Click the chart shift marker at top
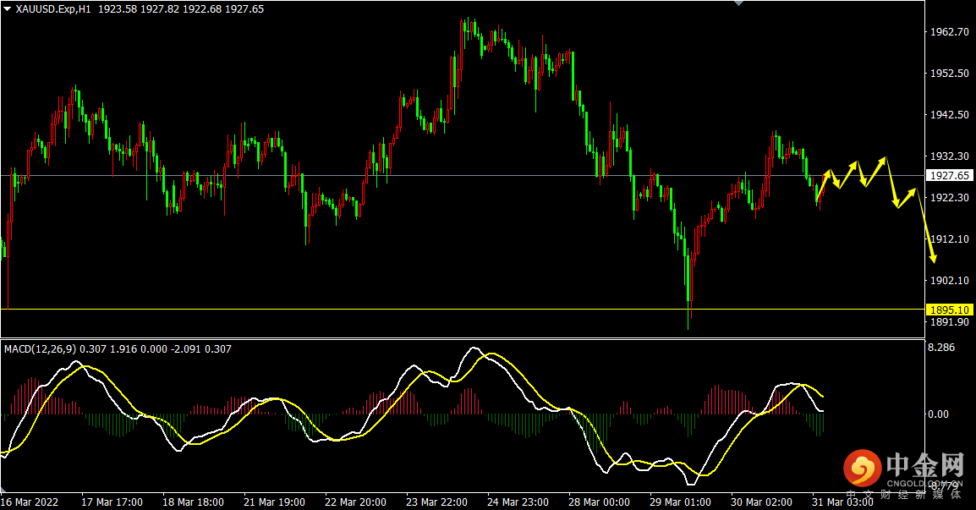Screen dimensions: 976x510 pos(739,3)
